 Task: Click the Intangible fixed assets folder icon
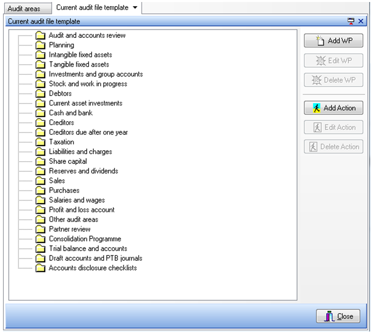click(40, 55)
